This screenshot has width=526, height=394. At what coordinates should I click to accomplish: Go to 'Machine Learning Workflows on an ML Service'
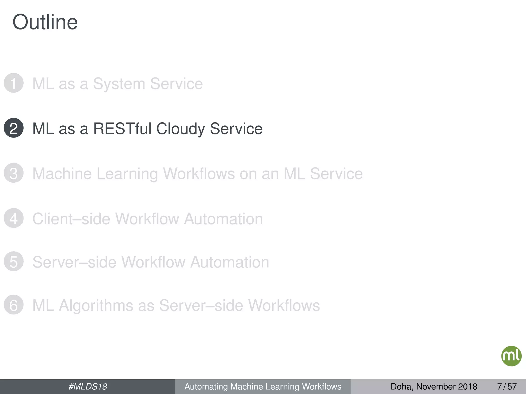[x=198, y=174]
